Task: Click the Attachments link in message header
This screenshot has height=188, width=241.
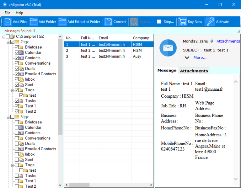Action: [x=228, y=41]
